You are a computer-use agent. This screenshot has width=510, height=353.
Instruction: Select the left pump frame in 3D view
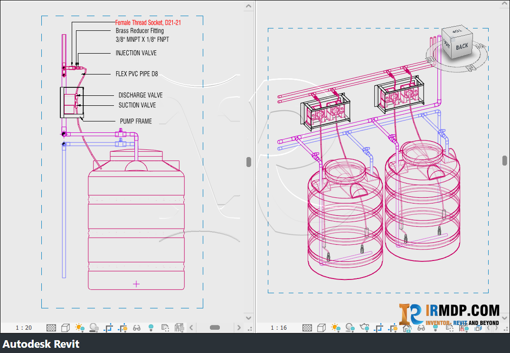pos(325,111)
